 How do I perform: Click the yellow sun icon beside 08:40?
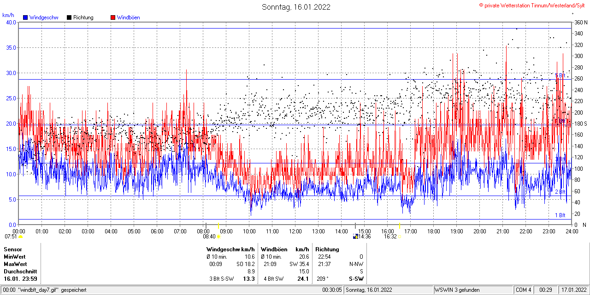click(218, 237)
